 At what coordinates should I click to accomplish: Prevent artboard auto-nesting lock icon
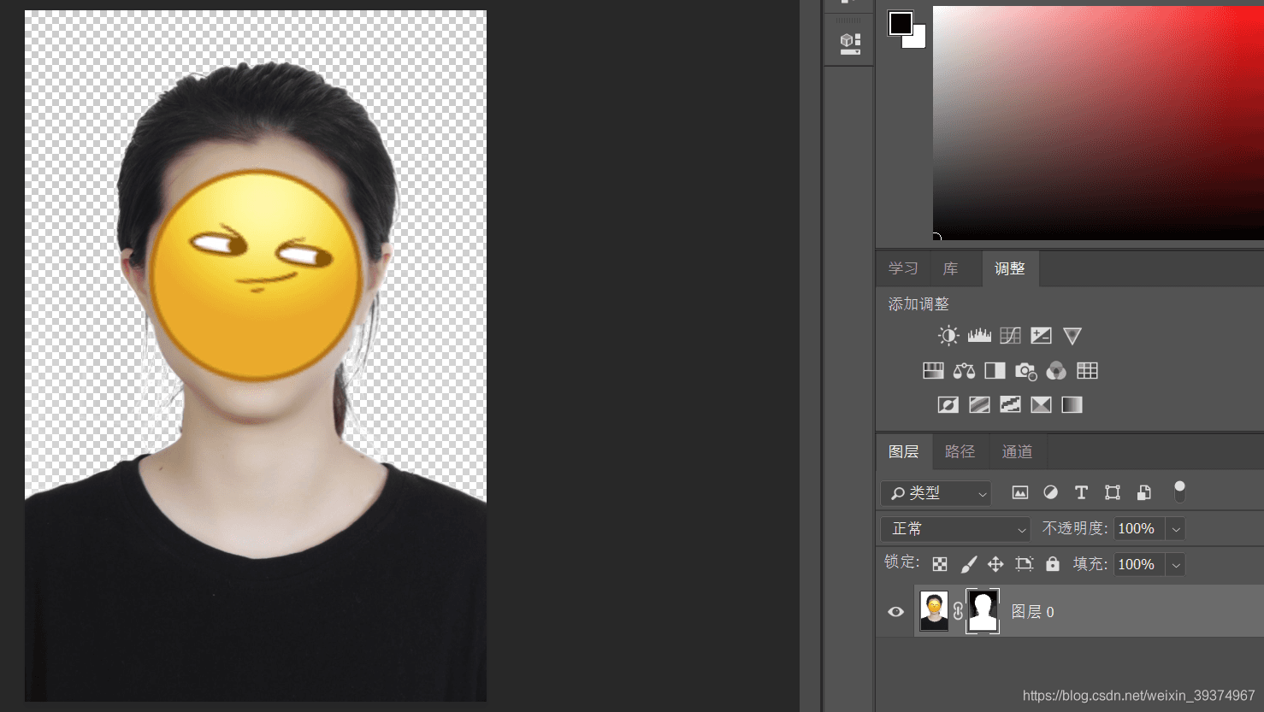[x=1024, y=564]
